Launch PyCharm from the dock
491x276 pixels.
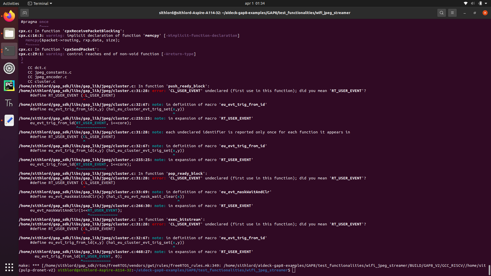pyautogui.click(x=9, y=86)
